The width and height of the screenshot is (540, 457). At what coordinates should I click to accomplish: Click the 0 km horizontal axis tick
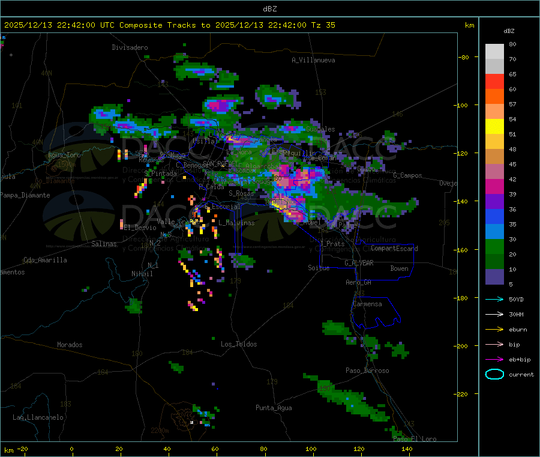(x=71, y=449)
